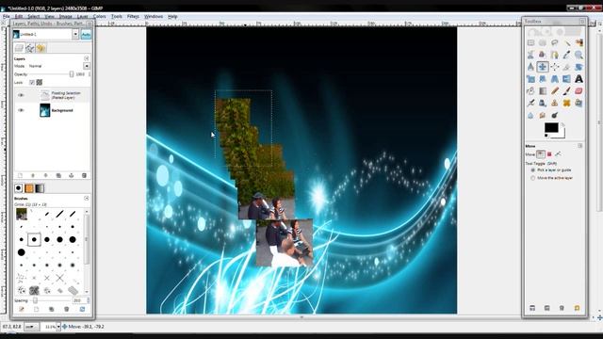Switch to the Paths tab
The image size is (603, 339).
click(x=30, y=48)
